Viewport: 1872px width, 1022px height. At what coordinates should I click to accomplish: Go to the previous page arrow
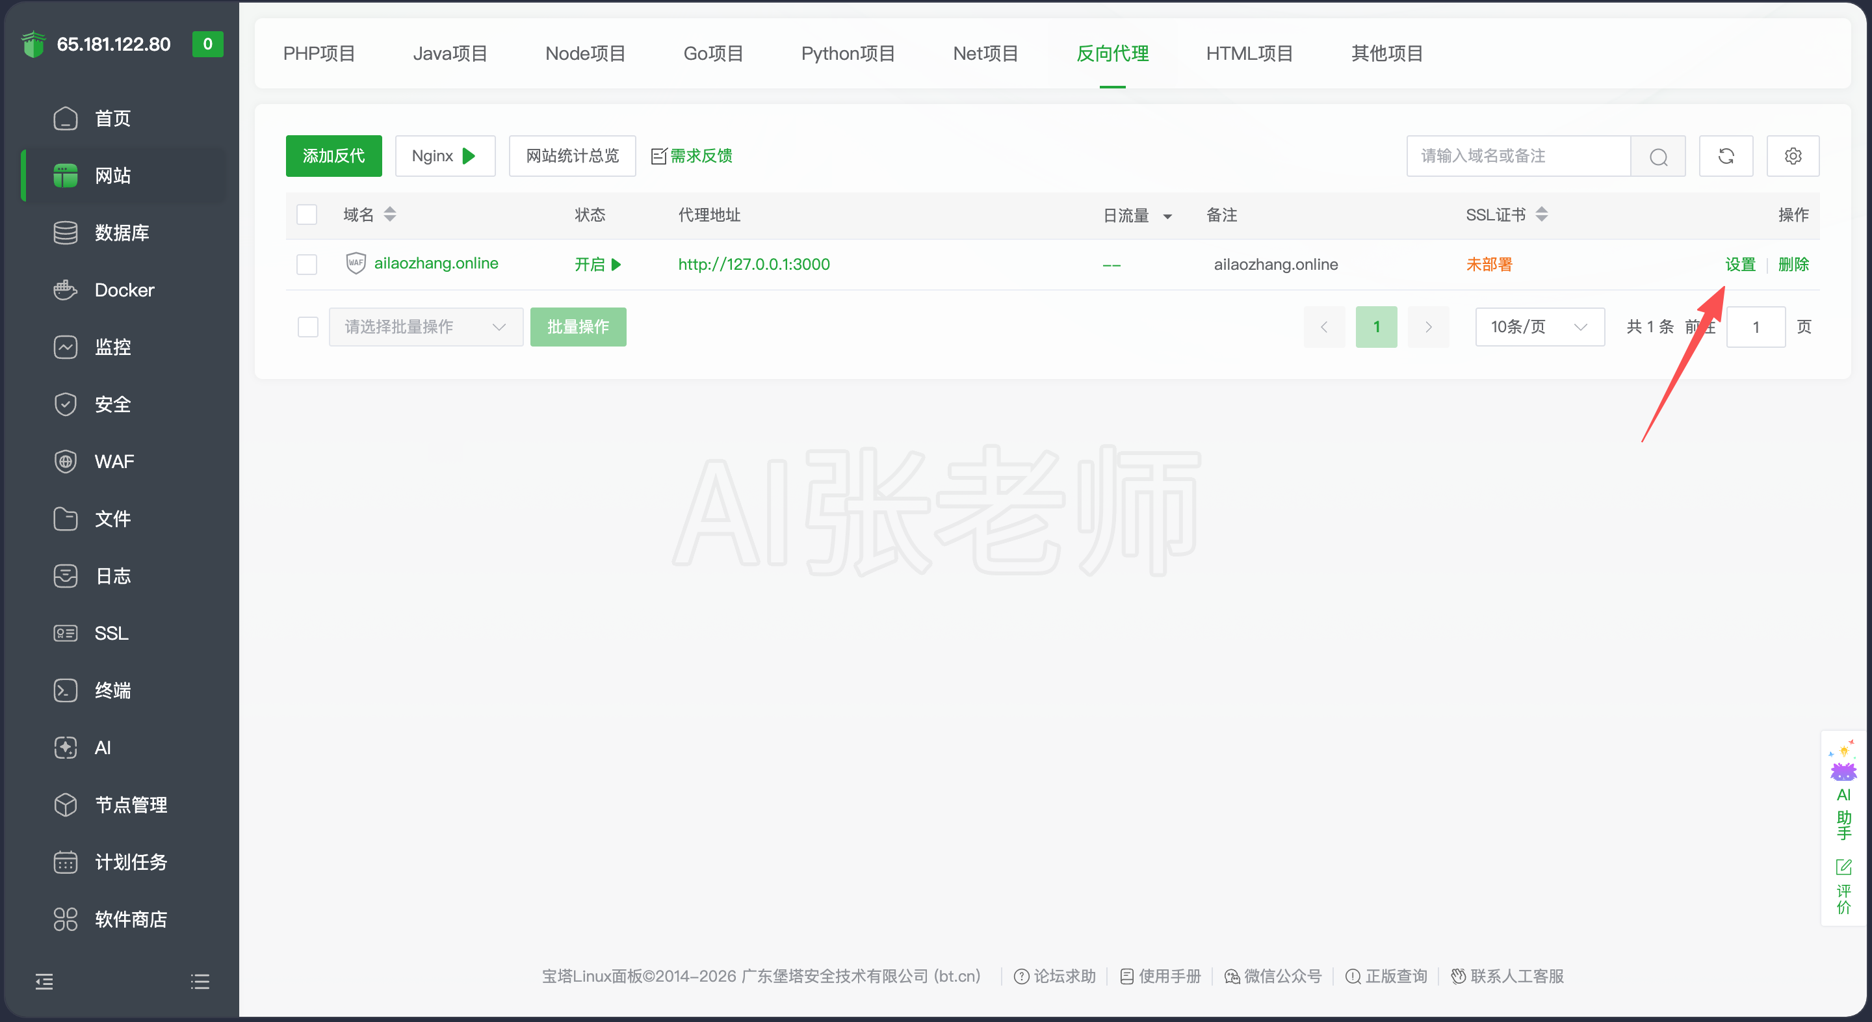pos(1324,327)
